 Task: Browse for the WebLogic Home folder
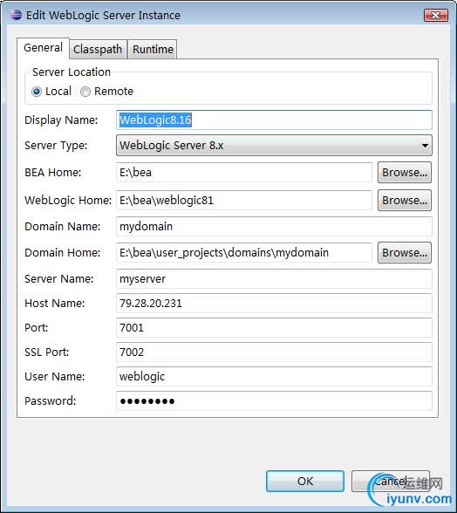(x=405, y=201)
